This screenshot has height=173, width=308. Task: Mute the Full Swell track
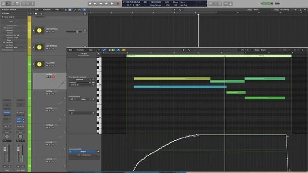47,127
